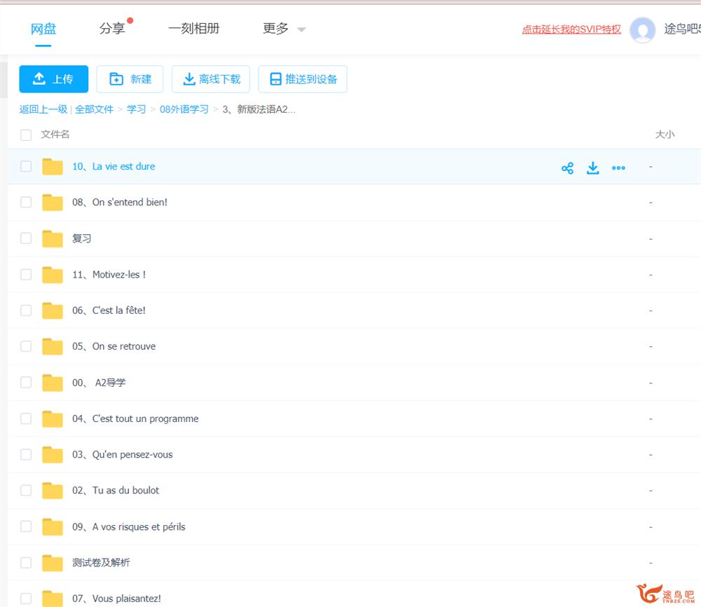Click the 新建 new folder button
Image resolution: width=701 pixels, height=607 pixels.
130,79
